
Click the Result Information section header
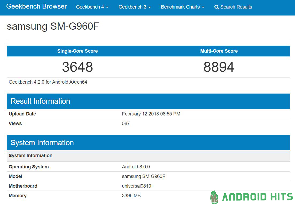pyautogui.click(x=149, y=101)
